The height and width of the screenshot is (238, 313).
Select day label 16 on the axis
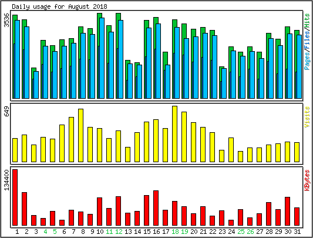(156, 232)
